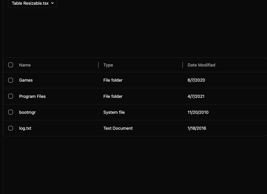The image size is (267, 194).
Task: Click the File folder type in Games row
Action: (113, 80)
